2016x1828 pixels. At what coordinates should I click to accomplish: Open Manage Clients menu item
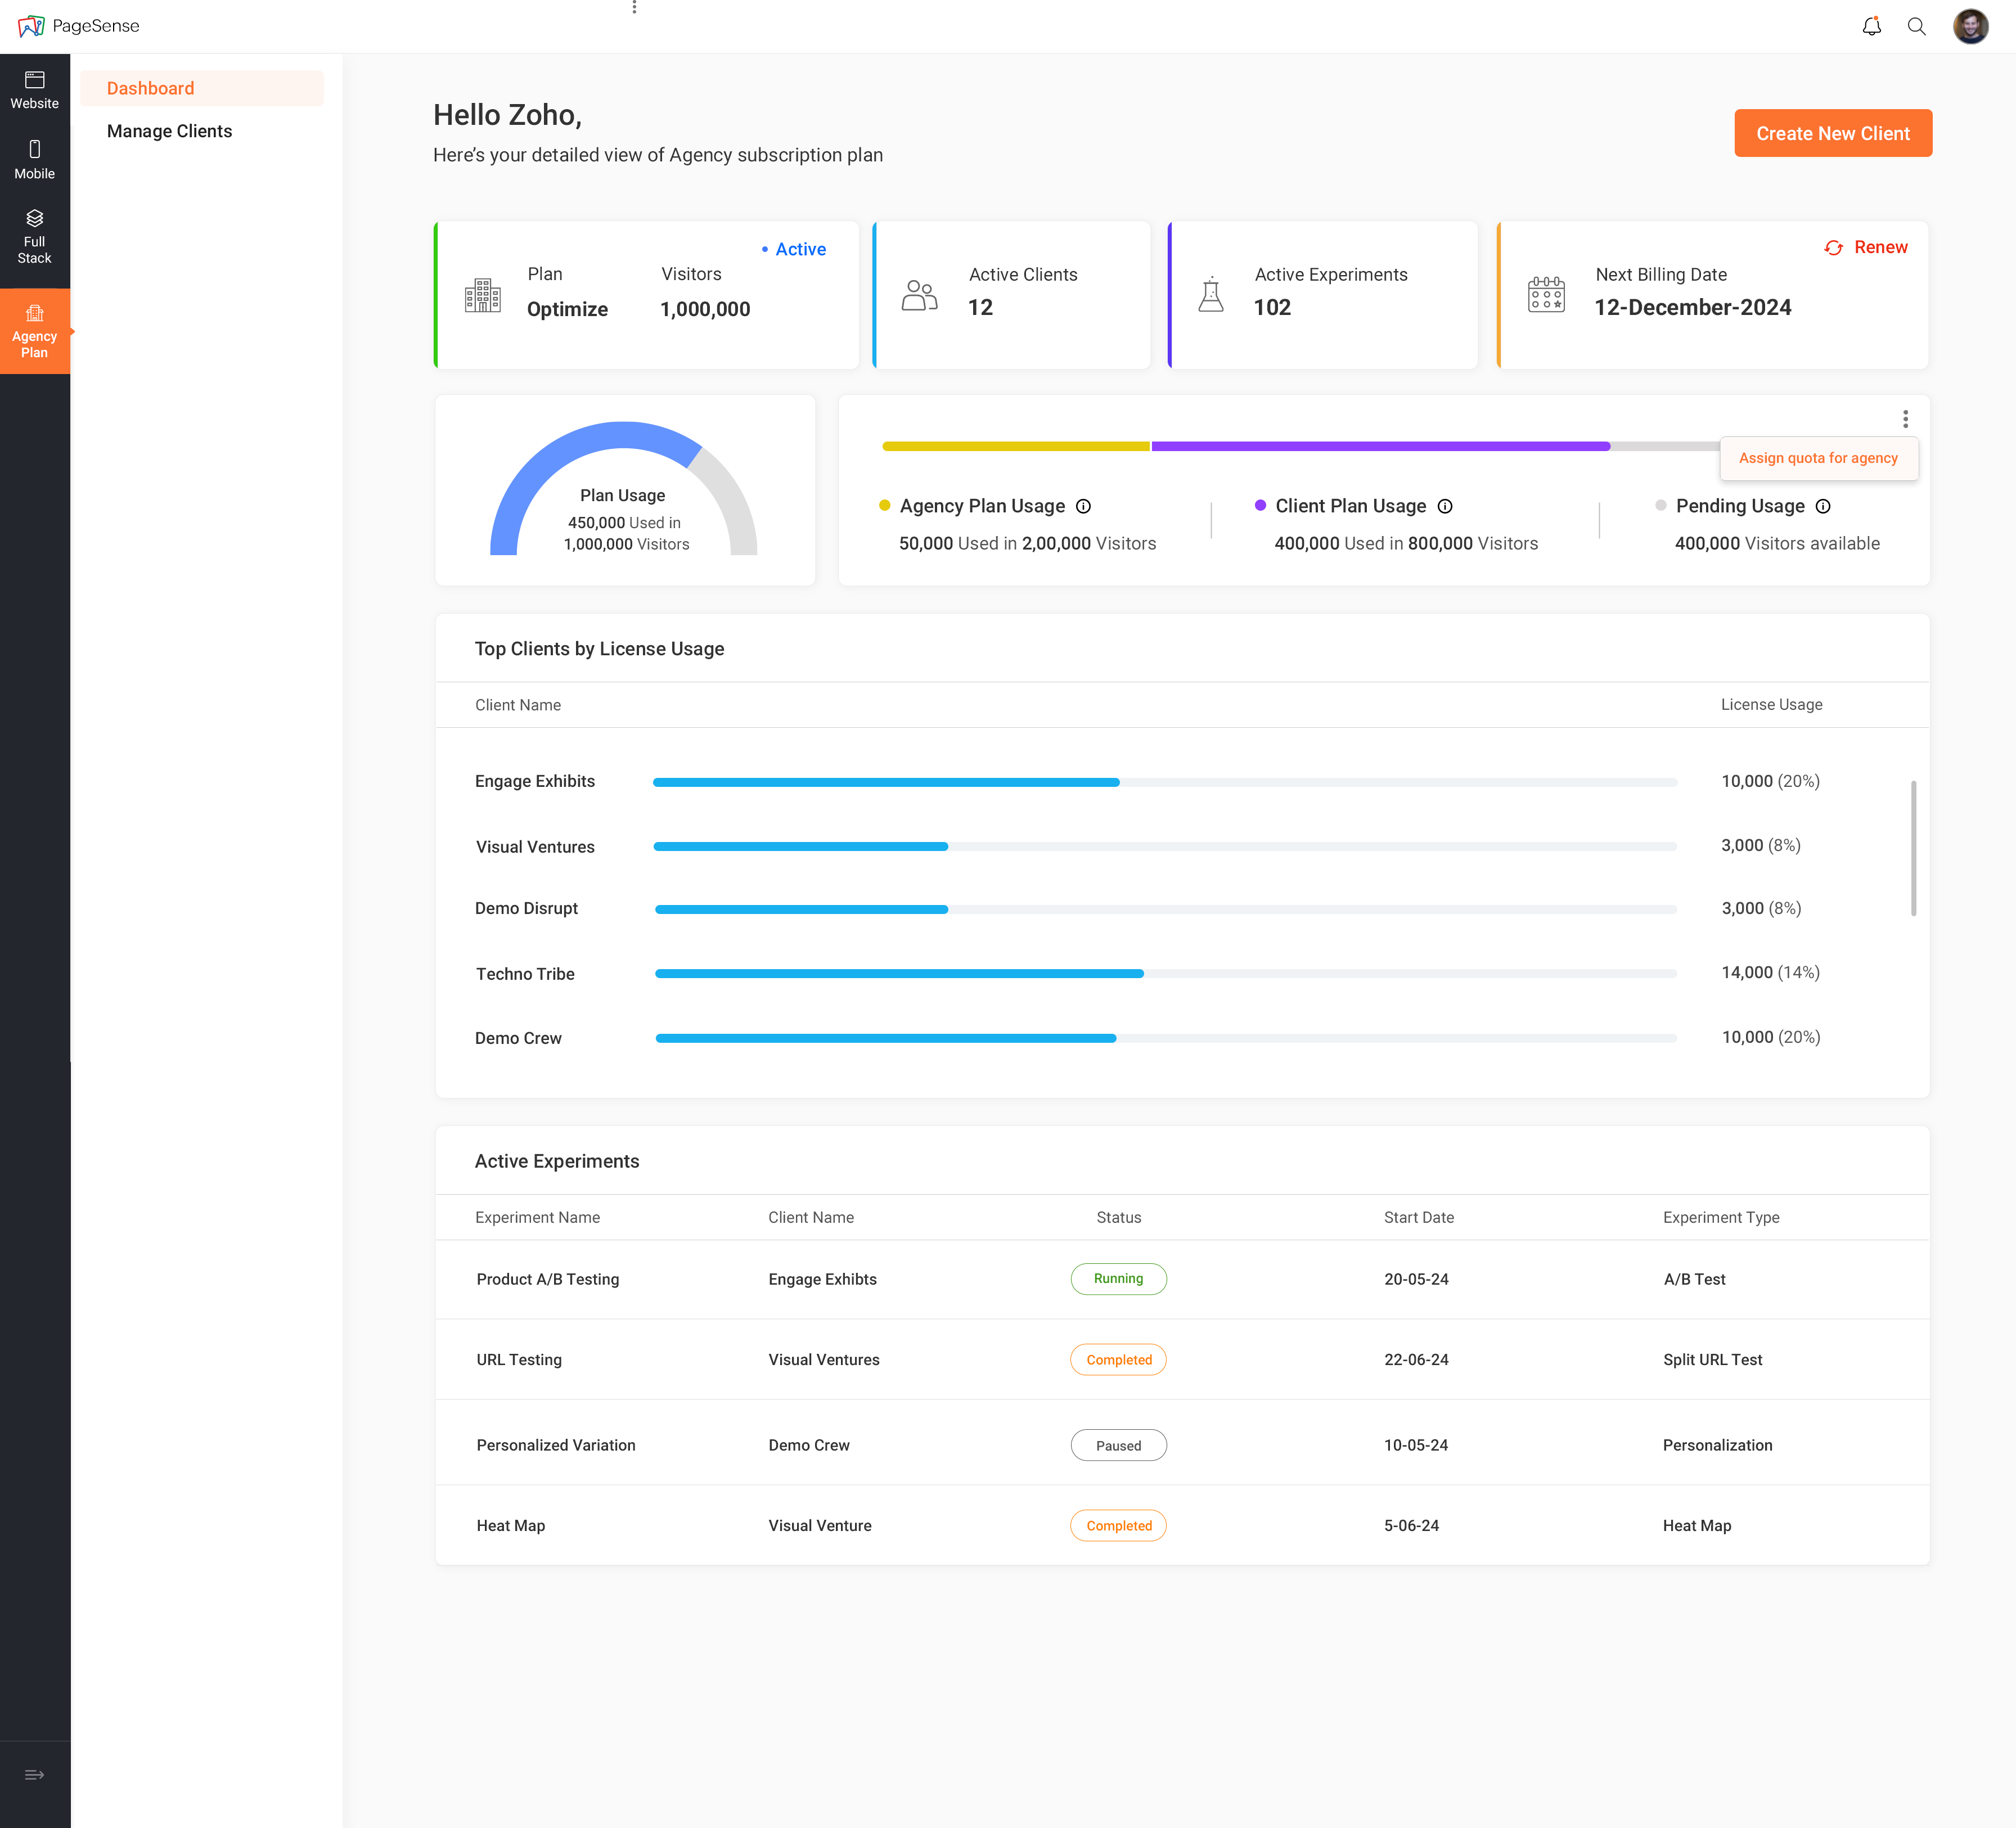tap(169, 131)
